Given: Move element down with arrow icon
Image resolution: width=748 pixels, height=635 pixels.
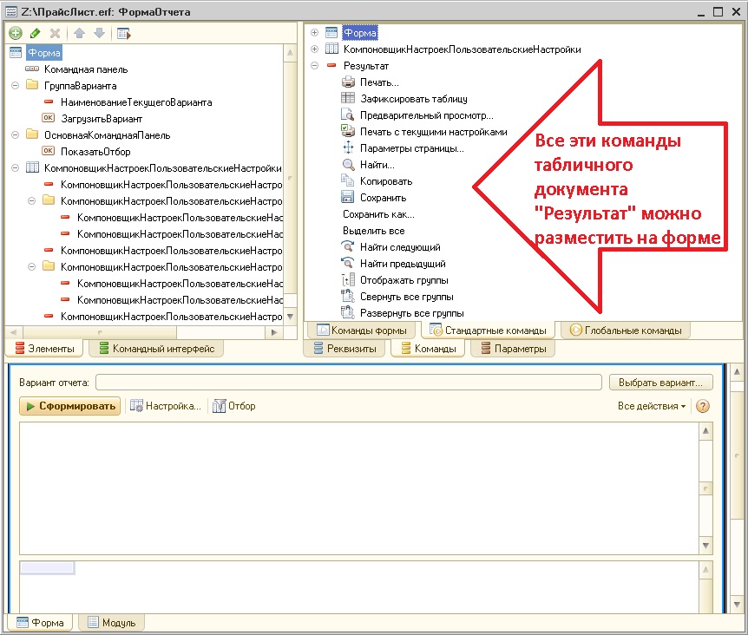Looking at the screenshot, I should point(99,33).
